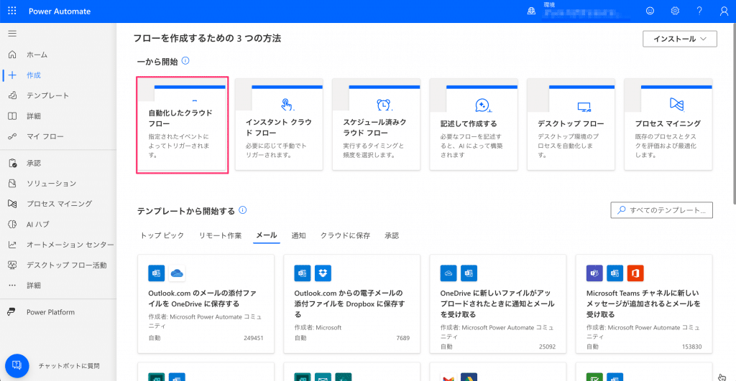
Task: Select the インスタント クラウド フロー card title
Action: click(279, 128)
